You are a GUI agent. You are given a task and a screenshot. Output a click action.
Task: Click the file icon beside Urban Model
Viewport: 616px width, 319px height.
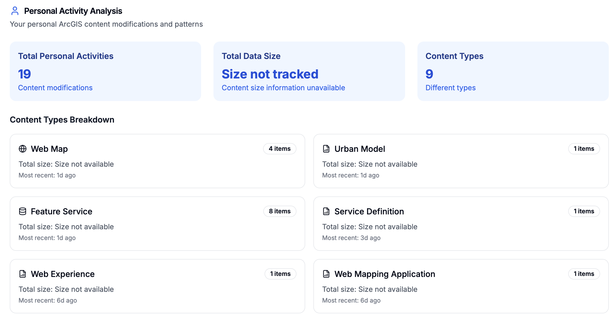click(x=326, y=149)
